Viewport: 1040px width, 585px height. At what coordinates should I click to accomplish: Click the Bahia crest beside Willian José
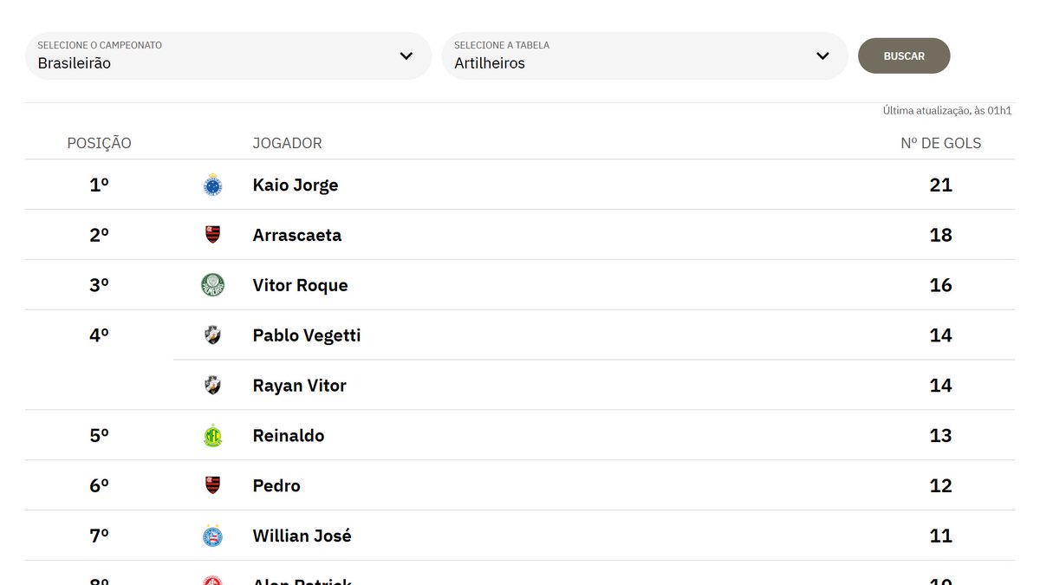coord(212,536)
